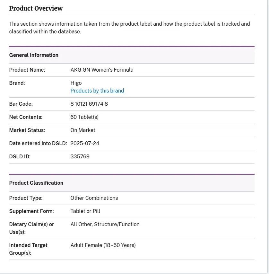Image resolution: width=269 pixels, height=274 pixels.
Task: Click the "Date entered into DSLD:" label
Action: tap(38, 144)
